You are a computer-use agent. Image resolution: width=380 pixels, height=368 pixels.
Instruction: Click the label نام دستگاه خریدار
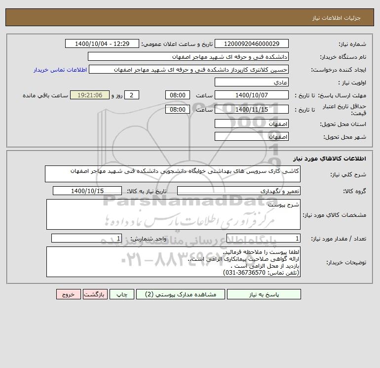coord(343,57)
